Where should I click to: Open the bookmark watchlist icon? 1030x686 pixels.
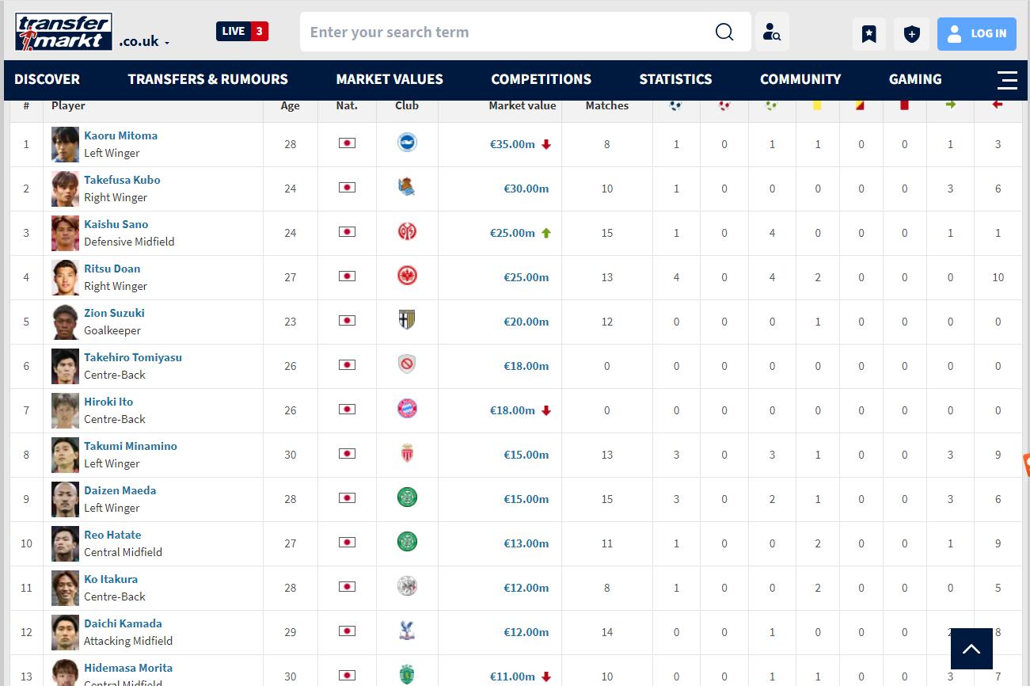coord(869,34)
